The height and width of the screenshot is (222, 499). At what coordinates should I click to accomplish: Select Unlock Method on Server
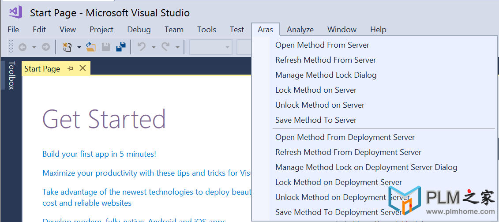click(x=320, y=105)
